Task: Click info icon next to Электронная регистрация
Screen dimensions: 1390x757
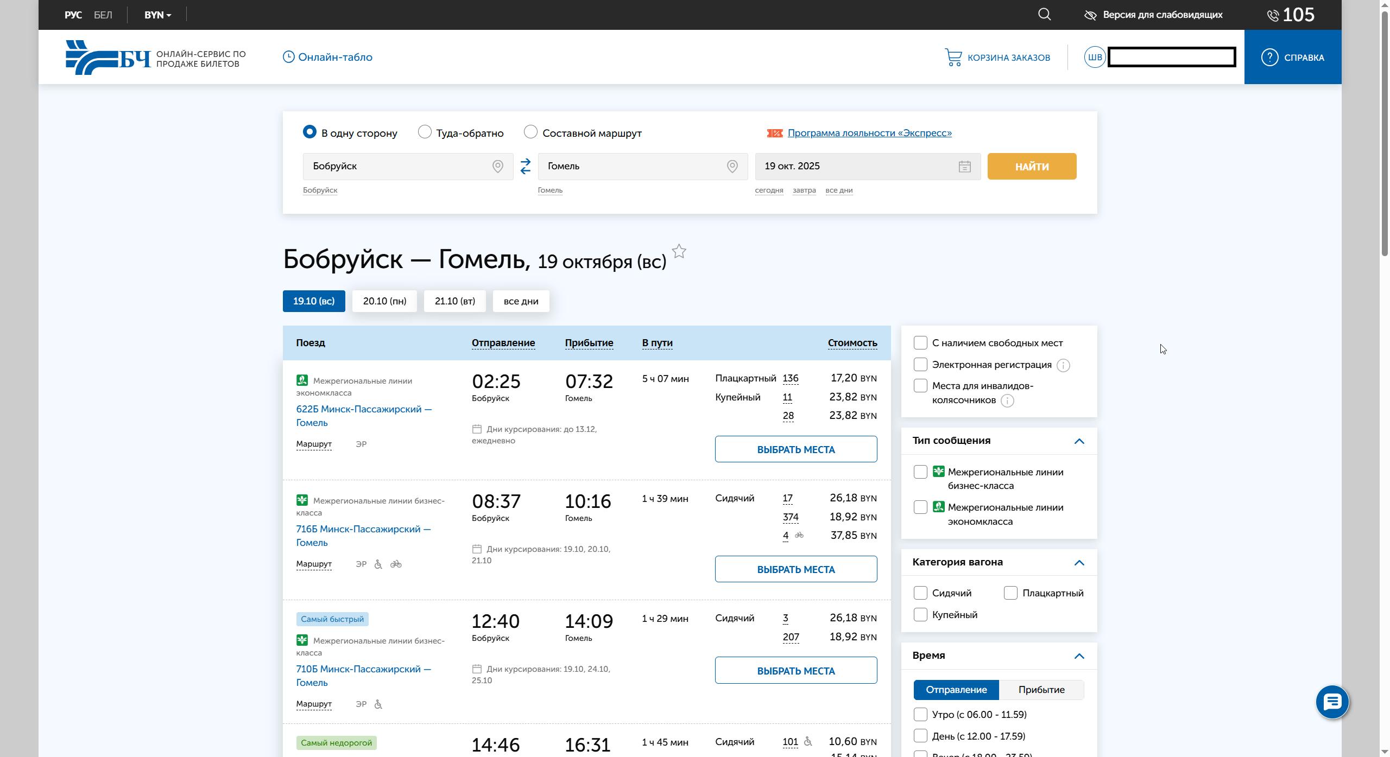Action: click(1063, 365)
